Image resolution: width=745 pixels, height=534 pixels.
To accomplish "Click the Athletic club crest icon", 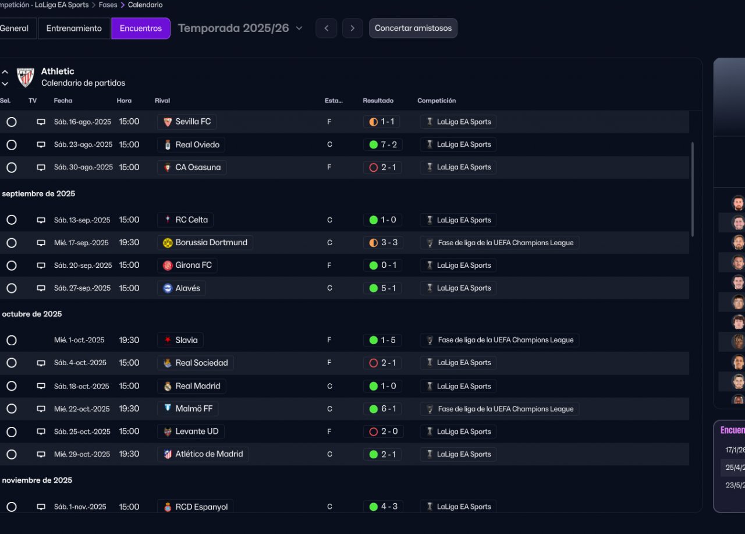I will [26, 77].
